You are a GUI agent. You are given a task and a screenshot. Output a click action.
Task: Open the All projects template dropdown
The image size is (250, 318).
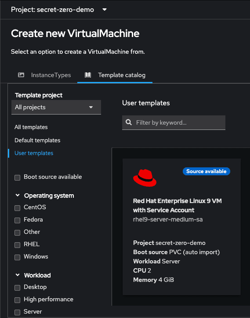(56, 107)
